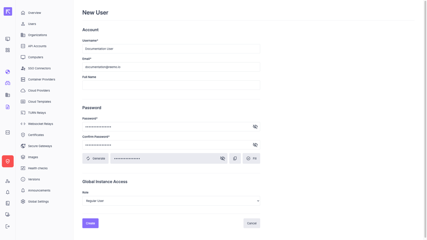Click the logout icon in left rail
Viewport: 427px width, 240px height.
[x=8, y=226]
